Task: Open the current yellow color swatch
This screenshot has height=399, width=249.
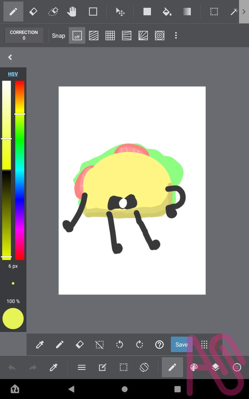Action: point(13,319)
